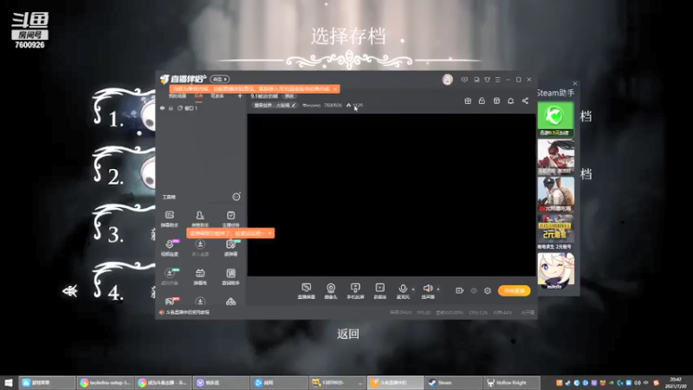
Task: Select the screen capture source icon
Action: pos(306,291)
